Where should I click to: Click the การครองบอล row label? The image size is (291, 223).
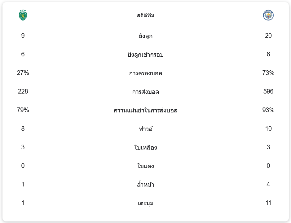pos(145,73)
